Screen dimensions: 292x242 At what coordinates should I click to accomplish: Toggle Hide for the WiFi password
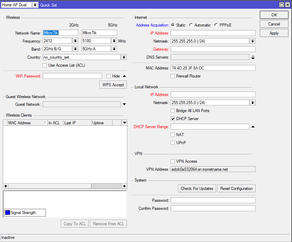[x=109, y=76]
